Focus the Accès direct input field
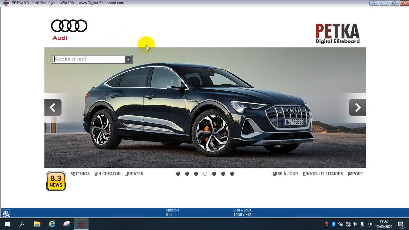 pos(89,59)
